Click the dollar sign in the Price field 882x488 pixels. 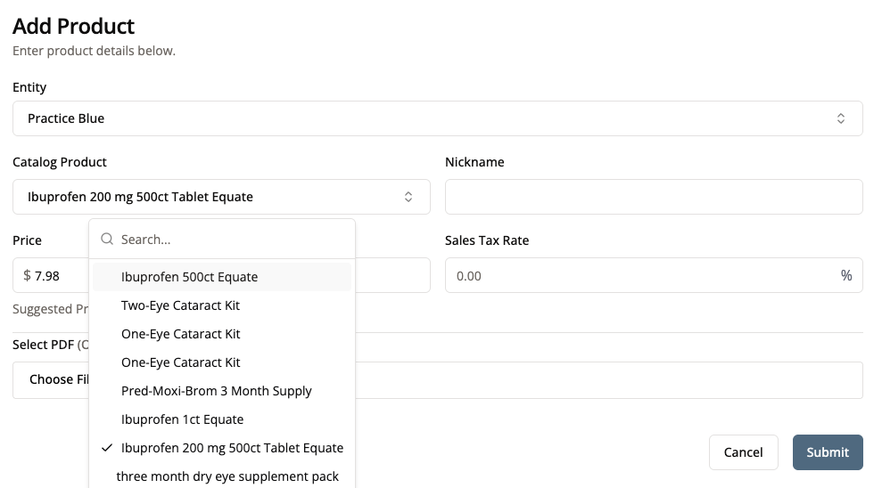coord(27,276)
